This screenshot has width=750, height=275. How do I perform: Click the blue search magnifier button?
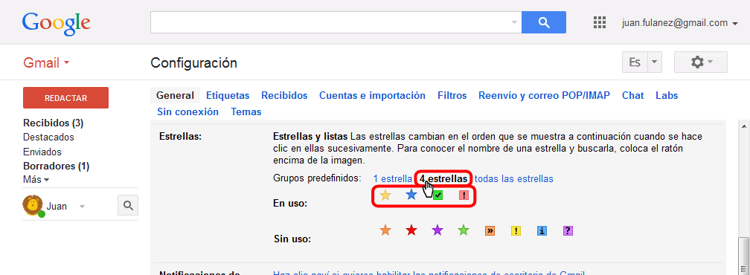click(x=544, y=22)
